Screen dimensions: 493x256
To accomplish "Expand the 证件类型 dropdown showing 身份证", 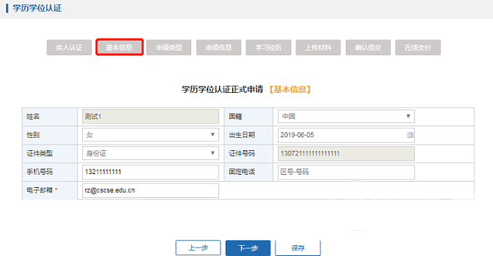I will coord(151,154).
